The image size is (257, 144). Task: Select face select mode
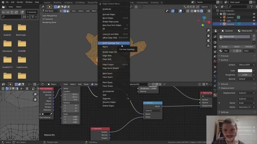click(68, 11)
